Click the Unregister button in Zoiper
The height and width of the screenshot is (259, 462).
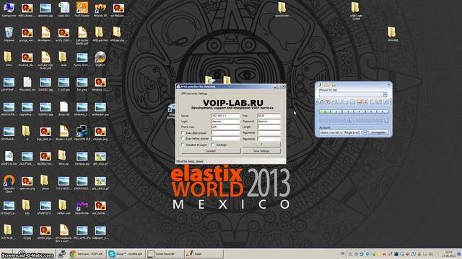(378, 132)
